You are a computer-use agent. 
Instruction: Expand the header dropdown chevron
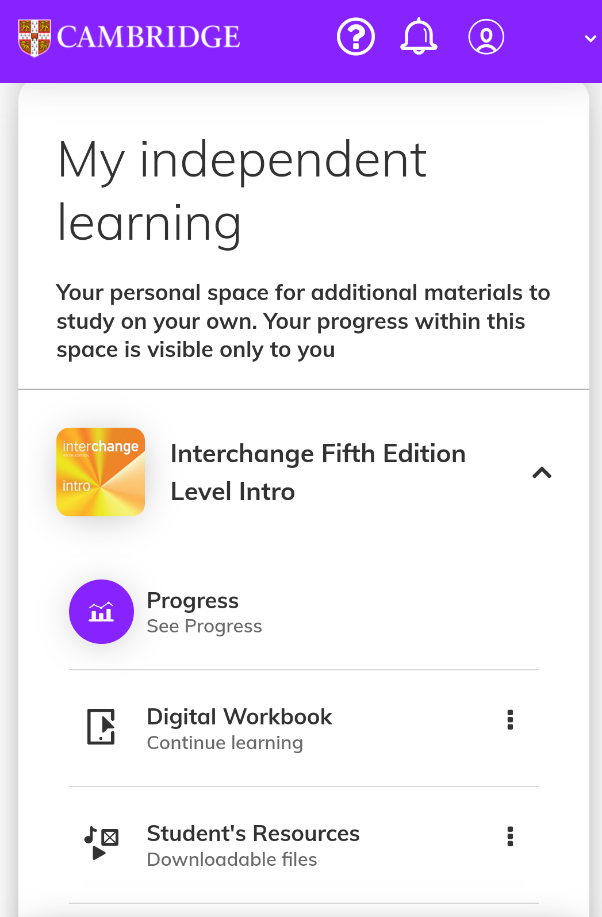590,39
